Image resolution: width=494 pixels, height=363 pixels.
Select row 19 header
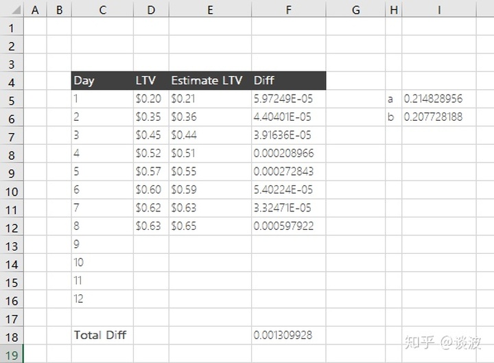point(12,355)
